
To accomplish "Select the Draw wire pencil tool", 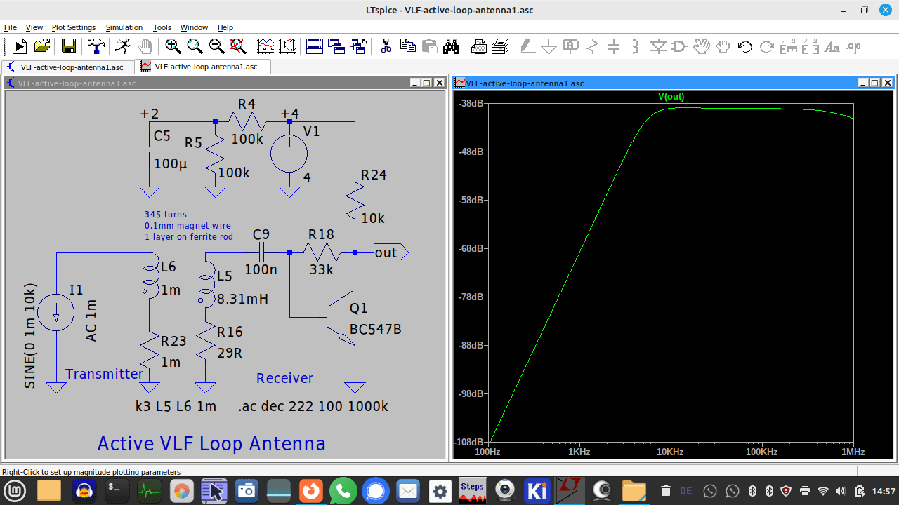I will pos(526,46).
